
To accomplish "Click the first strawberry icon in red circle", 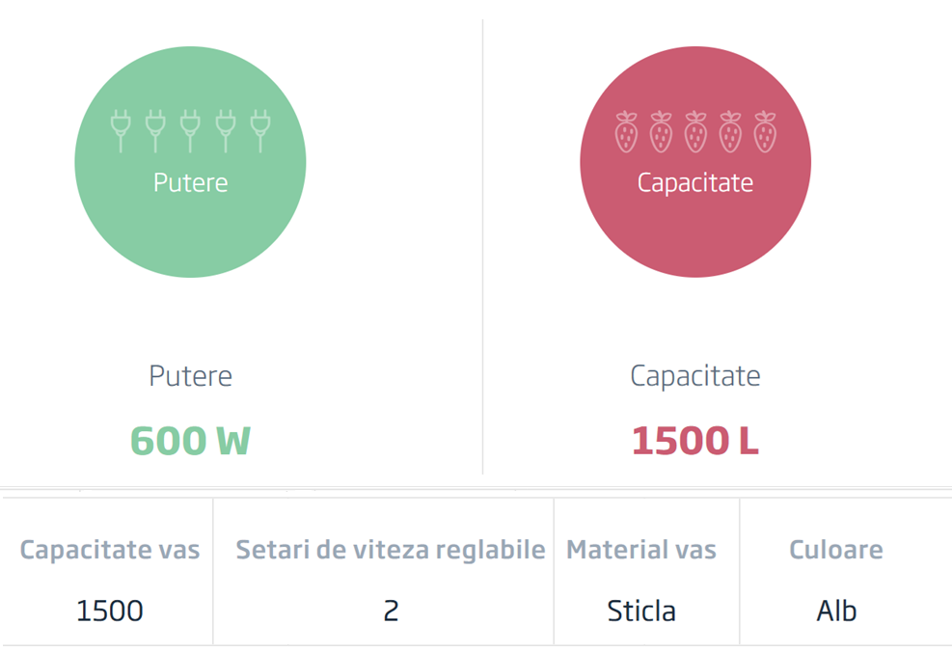I will 626,132.
